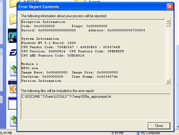Select the EA logo icon
This screenshot has width=179, height=135.
click(x=13, y=53)
